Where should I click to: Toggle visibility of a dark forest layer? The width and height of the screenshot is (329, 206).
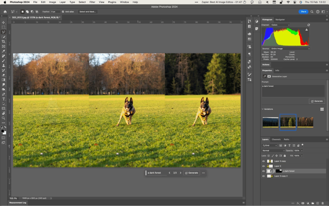point(263,171)
